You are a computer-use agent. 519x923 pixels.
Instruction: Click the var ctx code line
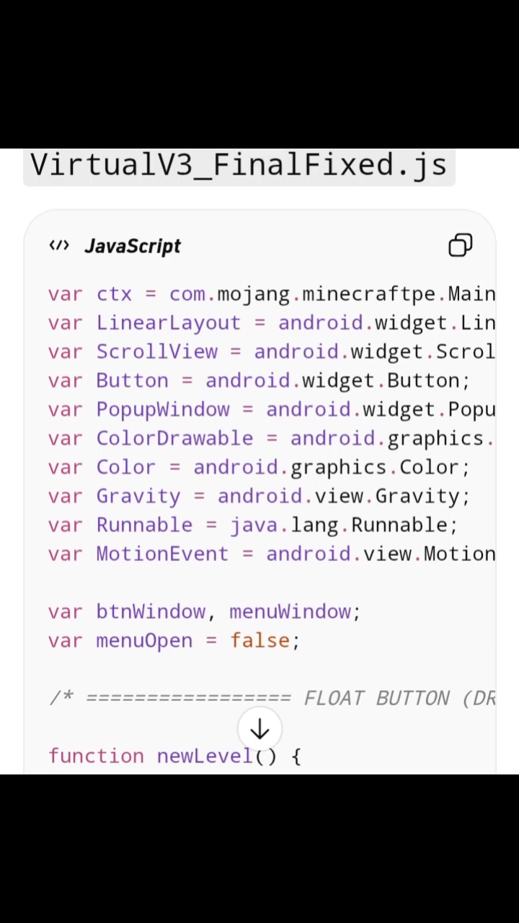pos(272,294)
